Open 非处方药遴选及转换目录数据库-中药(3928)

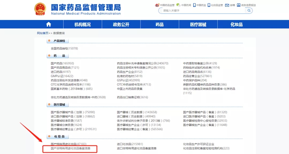pos(78,97)
